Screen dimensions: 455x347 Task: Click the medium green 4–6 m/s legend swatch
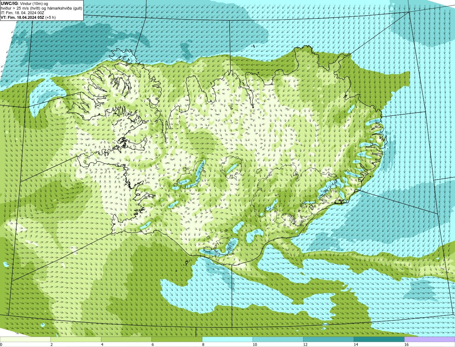point(127,339)
